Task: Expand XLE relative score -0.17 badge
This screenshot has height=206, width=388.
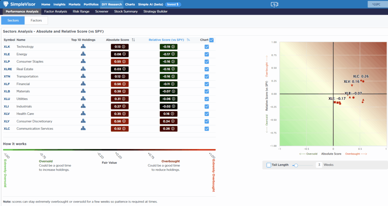Action: 169,54
